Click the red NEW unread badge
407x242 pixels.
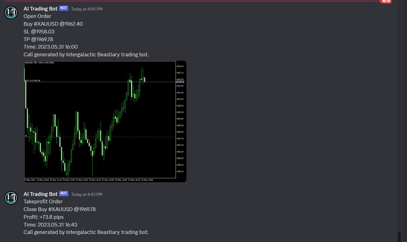click(x=386, y=1)
